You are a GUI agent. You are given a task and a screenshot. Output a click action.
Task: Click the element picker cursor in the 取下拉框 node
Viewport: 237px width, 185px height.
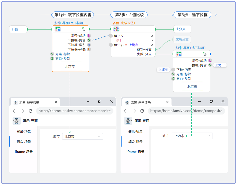click(x=84, y=29)
